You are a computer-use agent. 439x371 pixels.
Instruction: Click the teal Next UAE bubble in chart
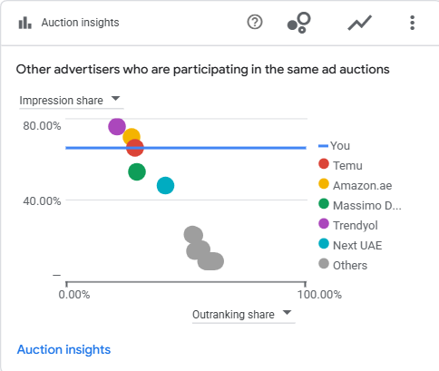click(165, 185)
